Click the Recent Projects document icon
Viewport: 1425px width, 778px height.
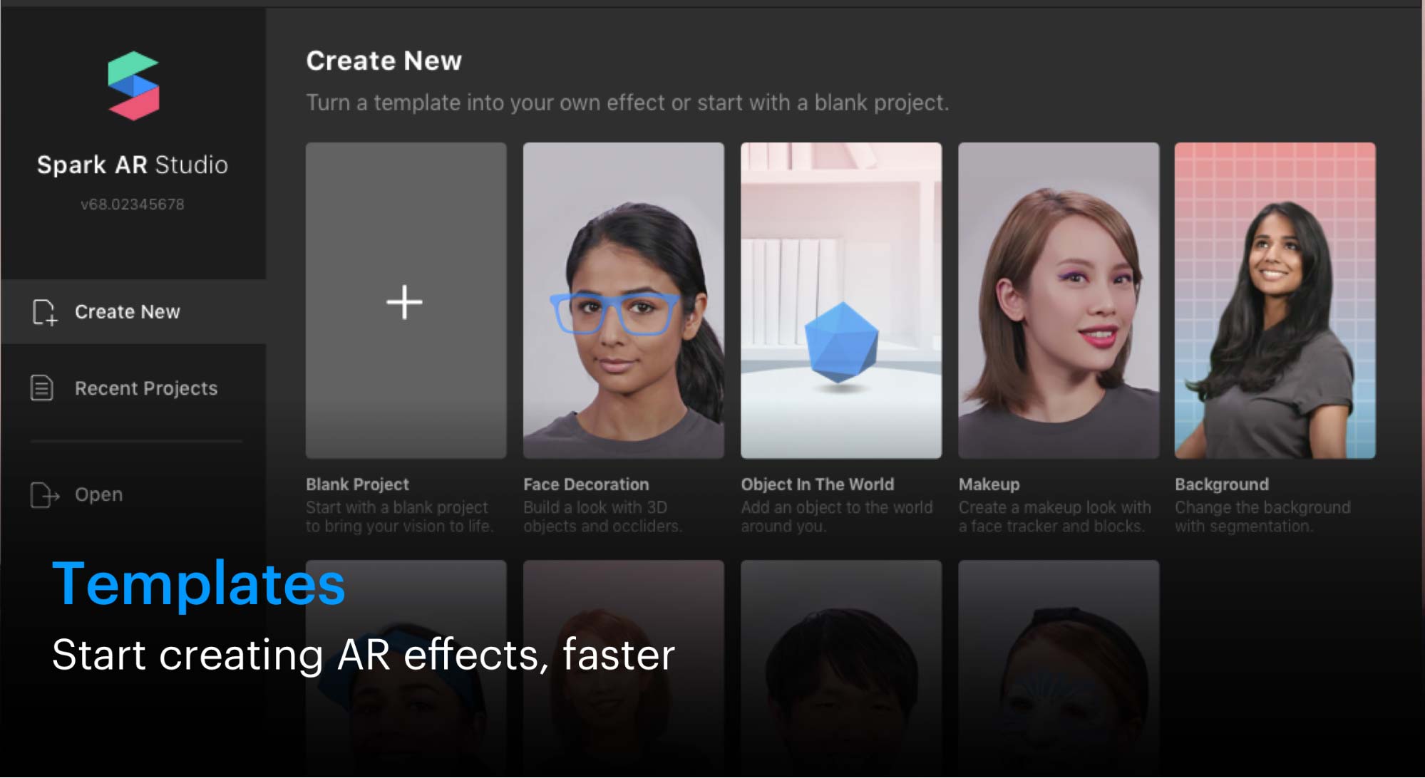click(x=42, y=388)
